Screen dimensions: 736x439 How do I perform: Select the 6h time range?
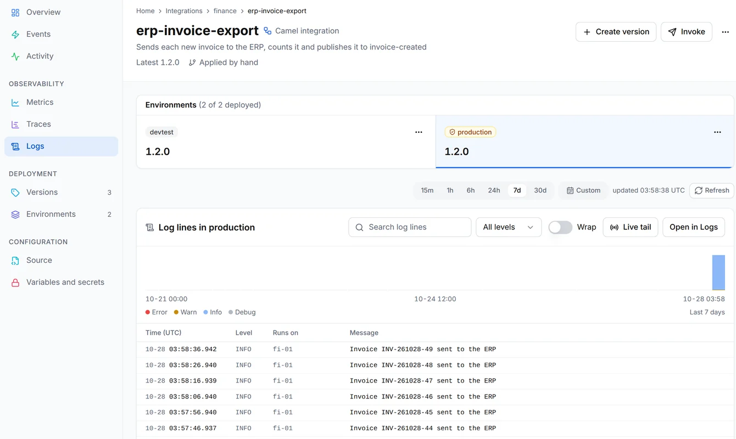coord(471,190)
